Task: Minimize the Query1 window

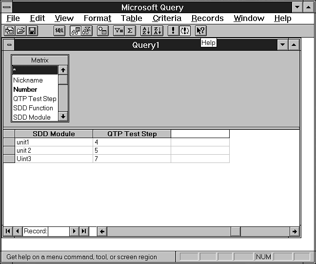Action: [282, 45]
